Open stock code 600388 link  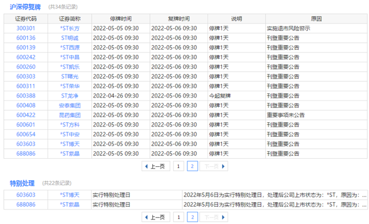tap(25, 96)
